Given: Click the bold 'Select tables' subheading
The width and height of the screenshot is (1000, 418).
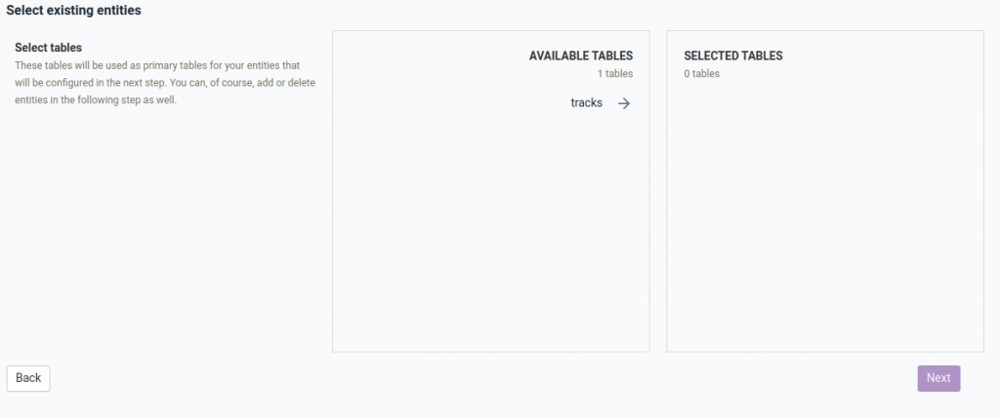Looking at the screenshot, I should pos(48,47).
